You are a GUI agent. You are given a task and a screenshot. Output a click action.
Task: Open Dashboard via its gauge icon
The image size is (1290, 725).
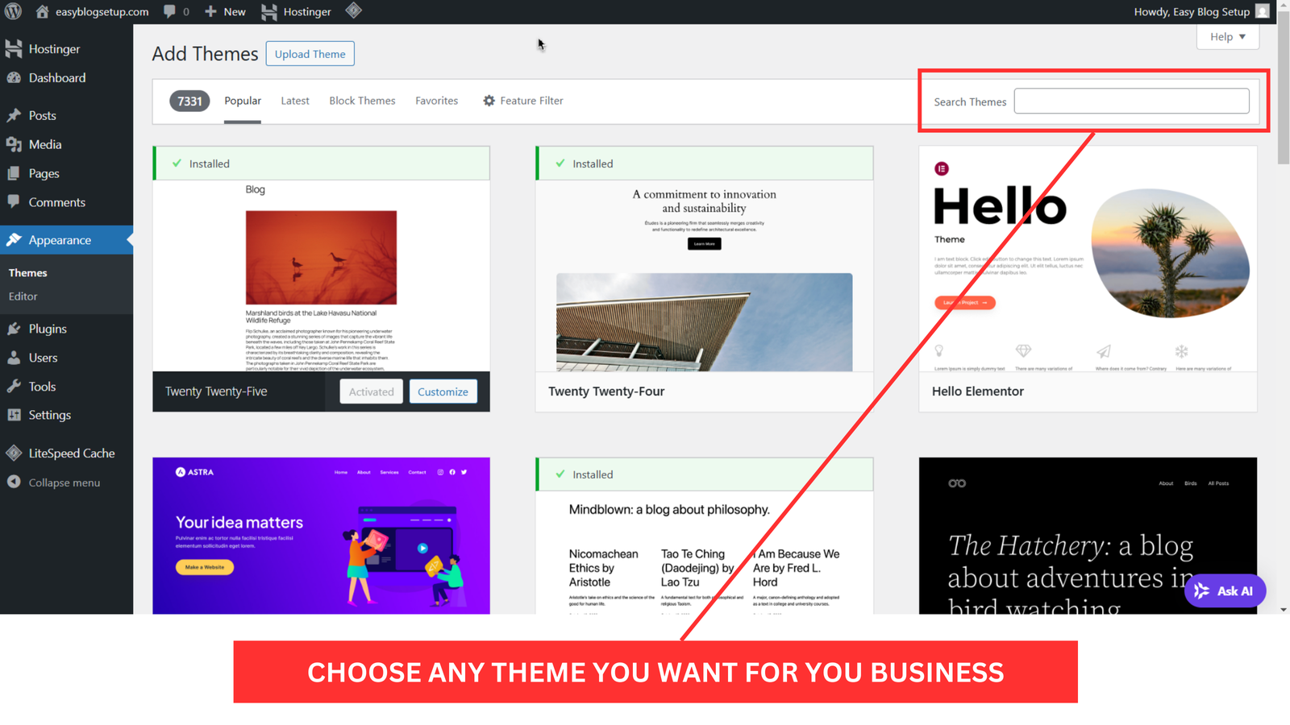(x=14, y=77)
